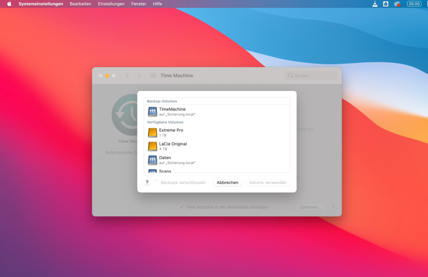Screen dimensions: 428x277
Task: Select the Scans volume row
Action: pos(217,171)
